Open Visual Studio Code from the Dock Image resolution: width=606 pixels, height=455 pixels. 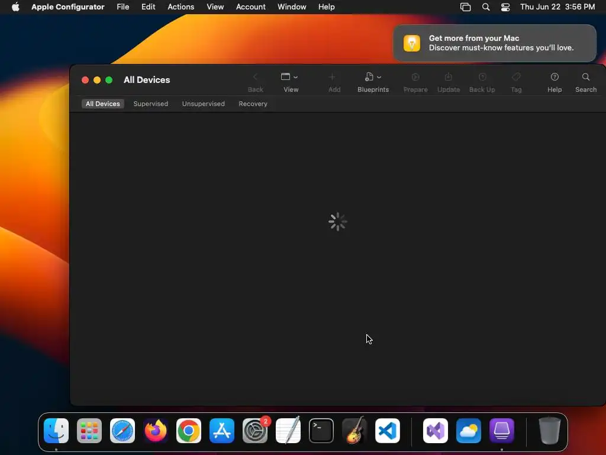coord(388,431)
